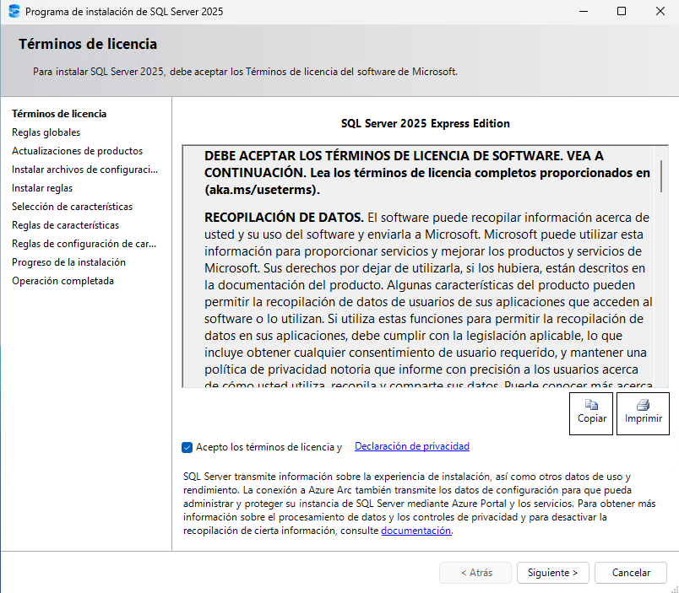The height and width of the screenshot is (593, 679).
Task: Select Actualizaciones de productos step
Action: 77,151
